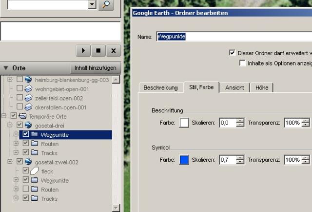Open white Beschriftung color swatch

(x=184, y=123)
